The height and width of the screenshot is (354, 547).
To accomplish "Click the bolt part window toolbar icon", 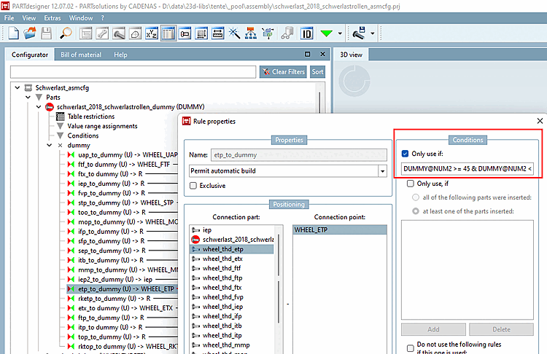I will (185, 34).
